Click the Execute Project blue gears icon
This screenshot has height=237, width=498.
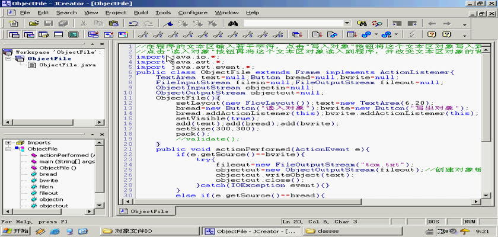(x=366, y=34)
